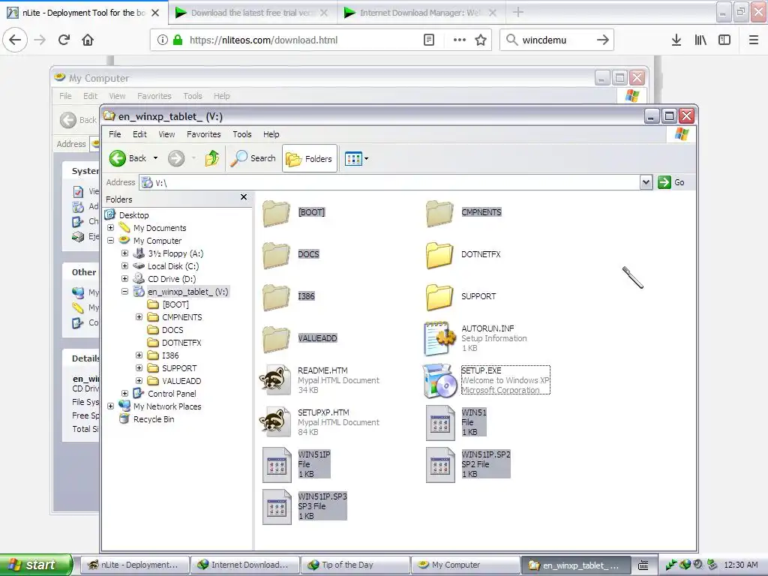Bookmark this page with the star icon

481,40
